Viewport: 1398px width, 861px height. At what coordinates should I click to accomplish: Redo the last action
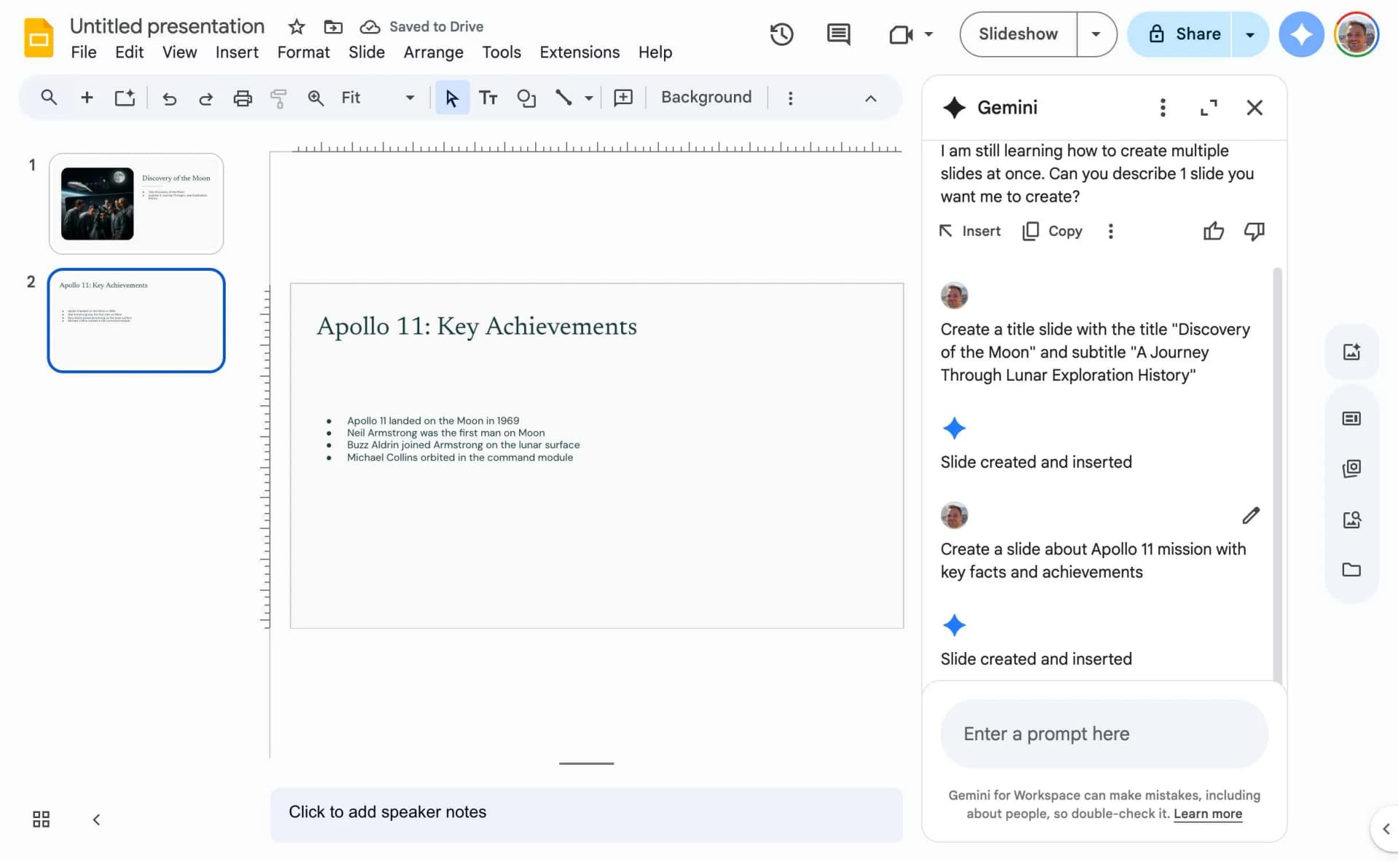tap(205, 98)
